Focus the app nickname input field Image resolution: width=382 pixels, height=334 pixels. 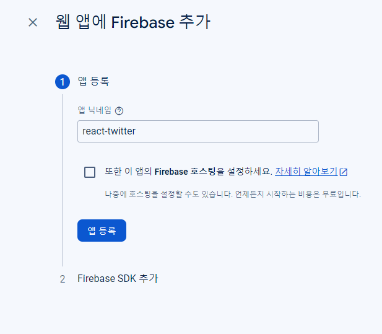(198, 131)
